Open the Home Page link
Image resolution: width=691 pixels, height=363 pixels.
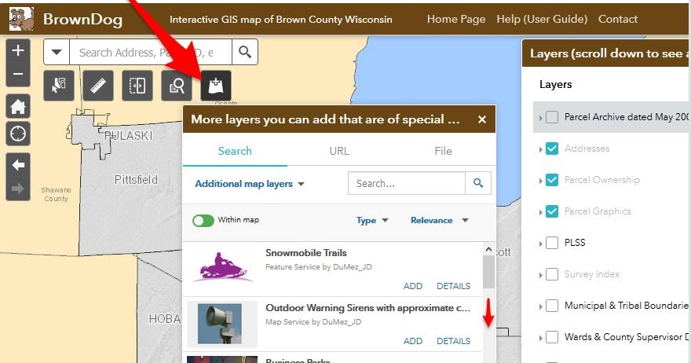coord(456,19)
